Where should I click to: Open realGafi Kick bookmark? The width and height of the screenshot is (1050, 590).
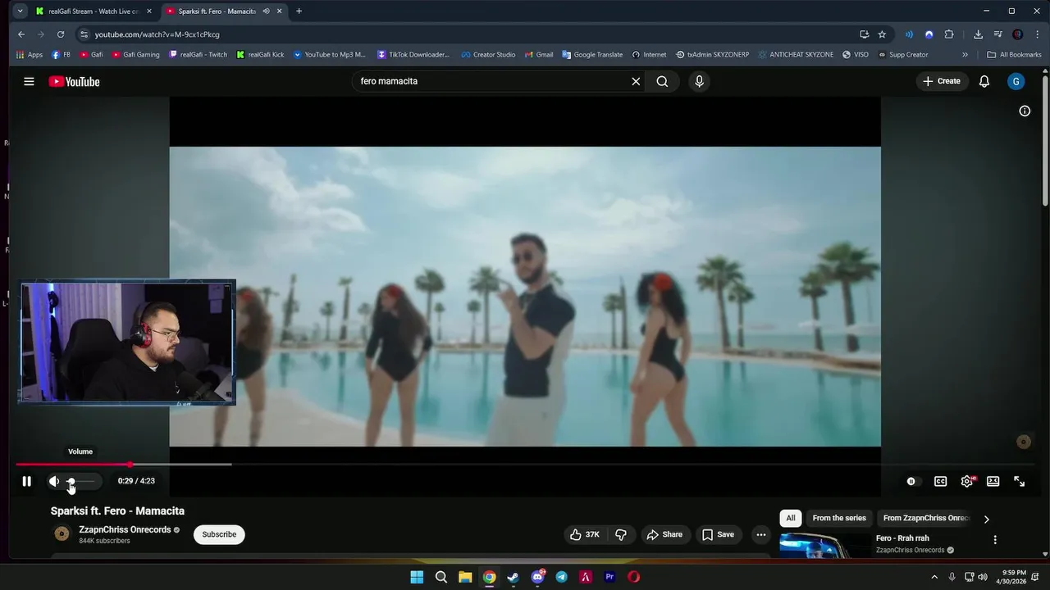(260, 55)
